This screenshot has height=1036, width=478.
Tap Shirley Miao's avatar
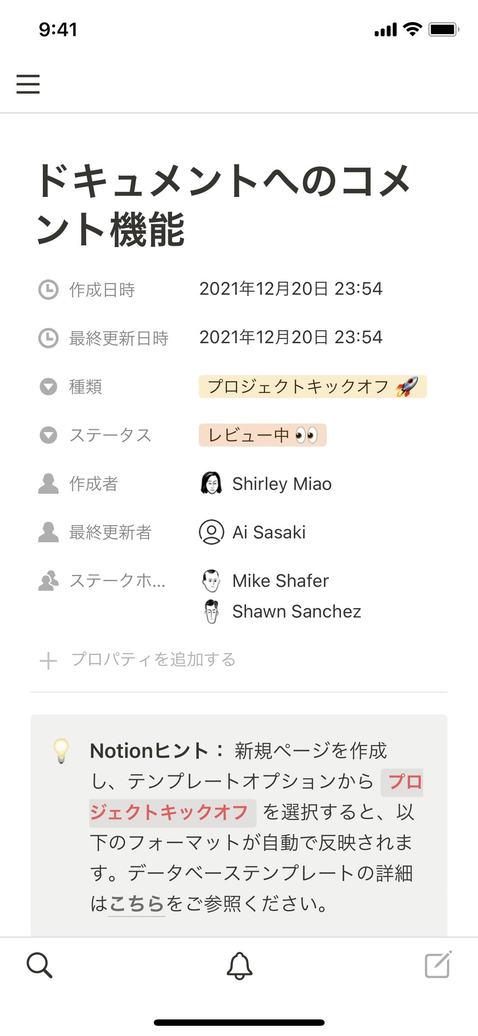tap(211, 483)
